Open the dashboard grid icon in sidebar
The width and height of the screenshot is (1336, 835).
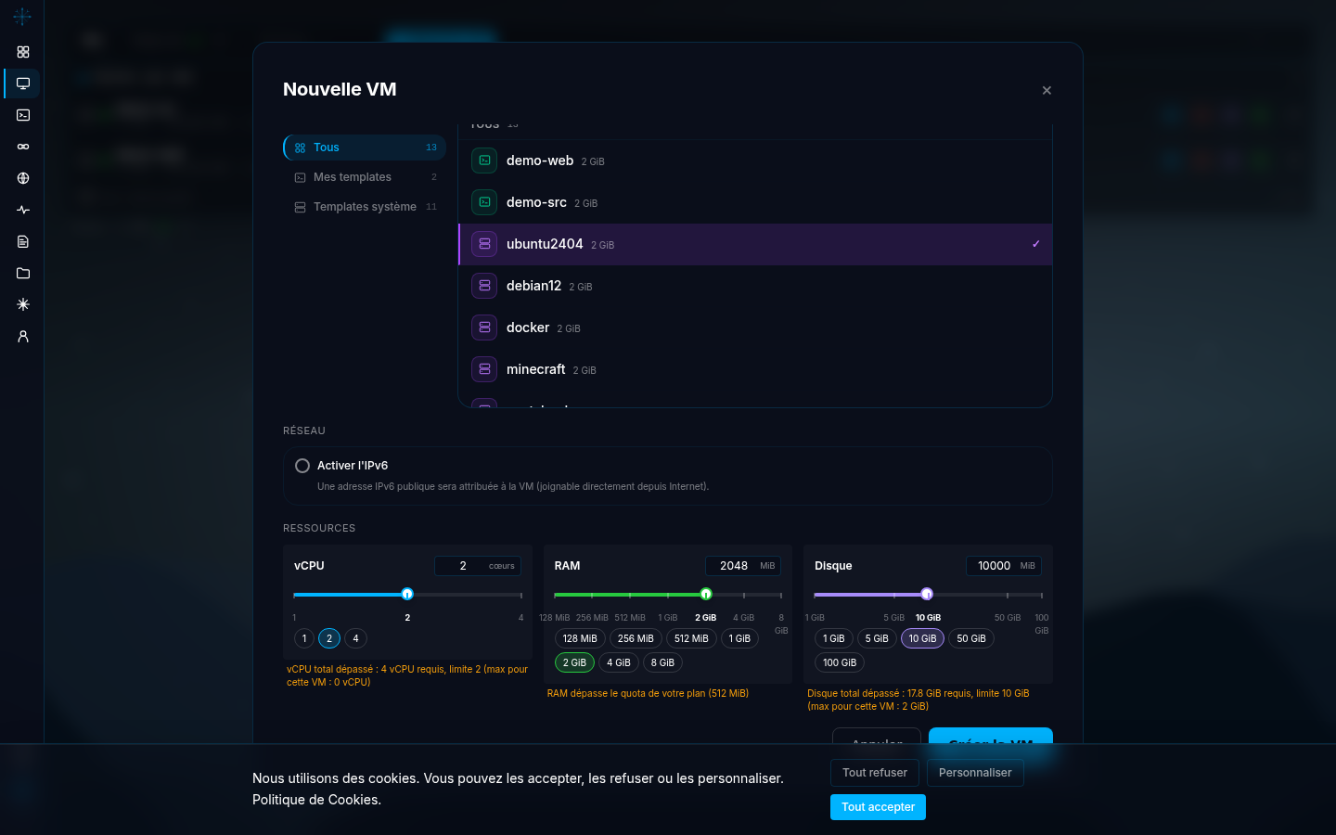click(23, 52)
